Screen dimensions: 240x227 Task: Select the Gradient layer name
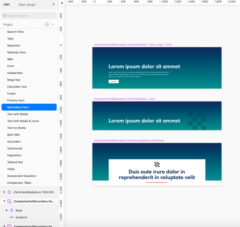[x=21, y=217]
